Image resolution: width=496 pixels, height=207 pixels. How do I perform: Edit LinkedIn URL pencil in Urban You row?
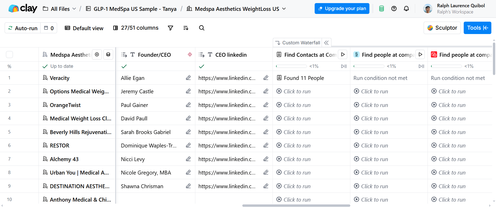coord(266,172)
